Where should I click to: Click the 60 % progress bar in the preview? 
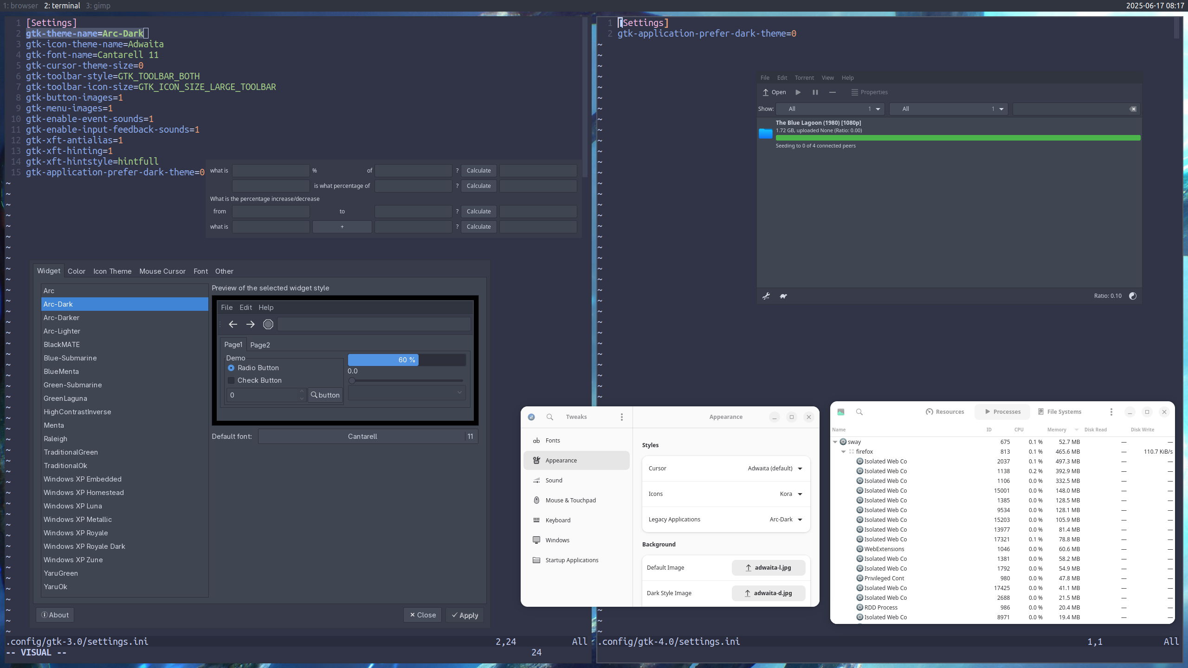[x=407, y=360]
